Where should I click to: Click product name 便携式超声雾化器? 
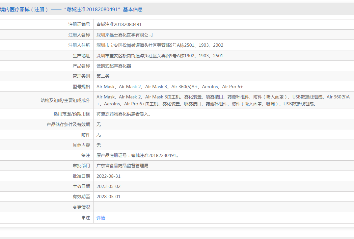click(x=114, y=66)
